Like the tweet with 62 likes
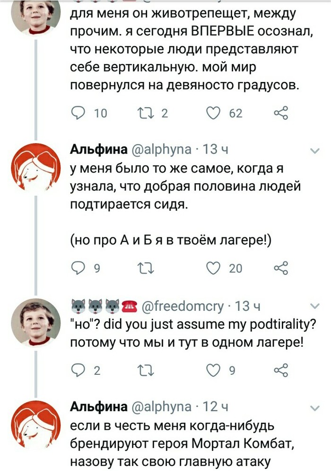Image resolution: width=331 pixels, height=471 pixels. pyautogui.click(x=214, y=113)
